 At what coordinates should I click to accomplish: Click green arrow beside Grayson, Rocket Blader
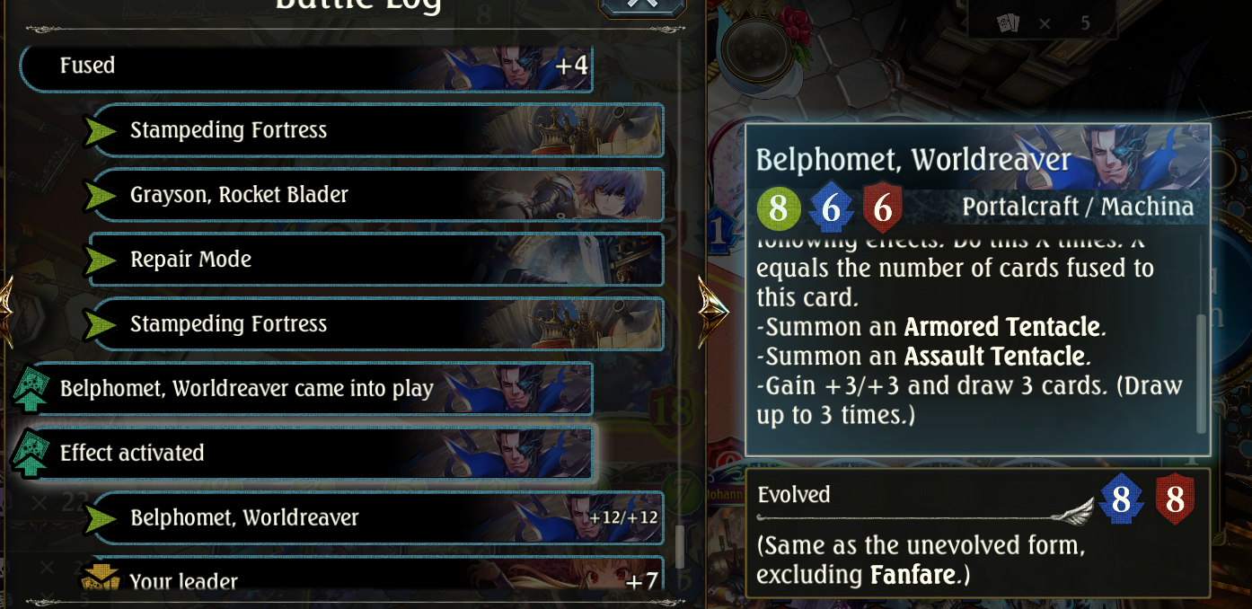(101, 195)
